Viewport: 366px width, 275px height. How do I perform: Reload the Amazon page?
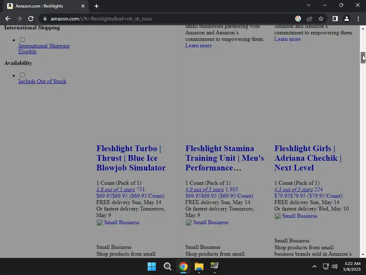[31, 19]
